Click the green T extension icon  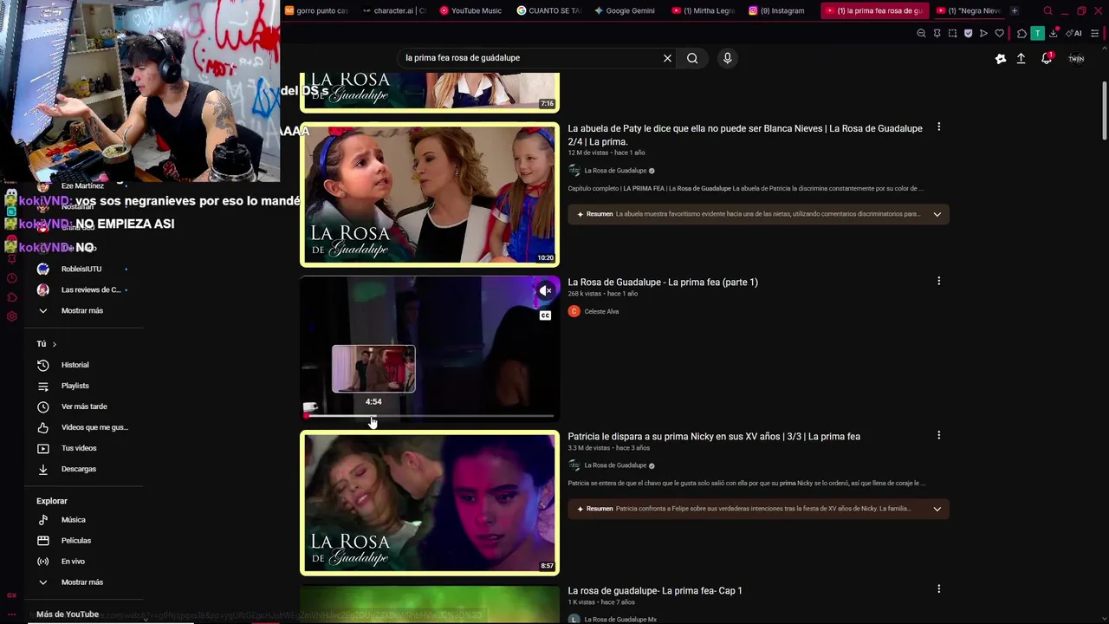[x=1037, y=33]
